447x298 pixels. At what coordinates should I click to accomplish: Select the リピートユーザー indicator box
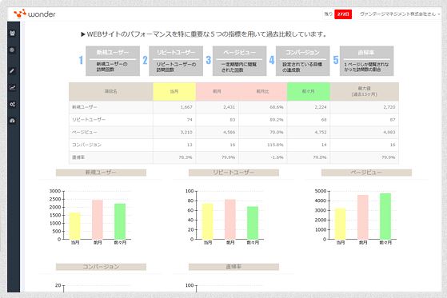click(x=176, y=61)
